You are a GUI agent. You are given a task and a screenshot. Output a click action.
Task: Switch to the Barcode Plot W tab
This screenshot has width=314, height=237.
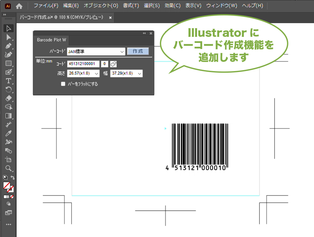51,40
